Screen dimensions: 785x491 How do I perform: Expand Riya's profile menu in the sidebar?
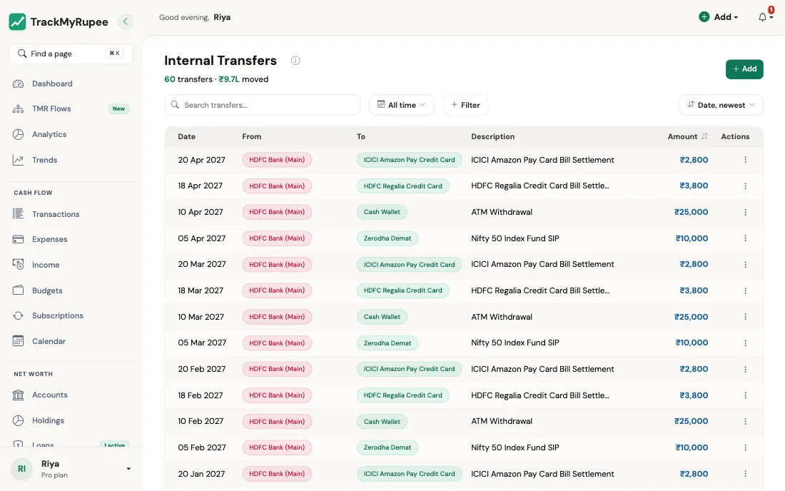click(x=128, y=469)
